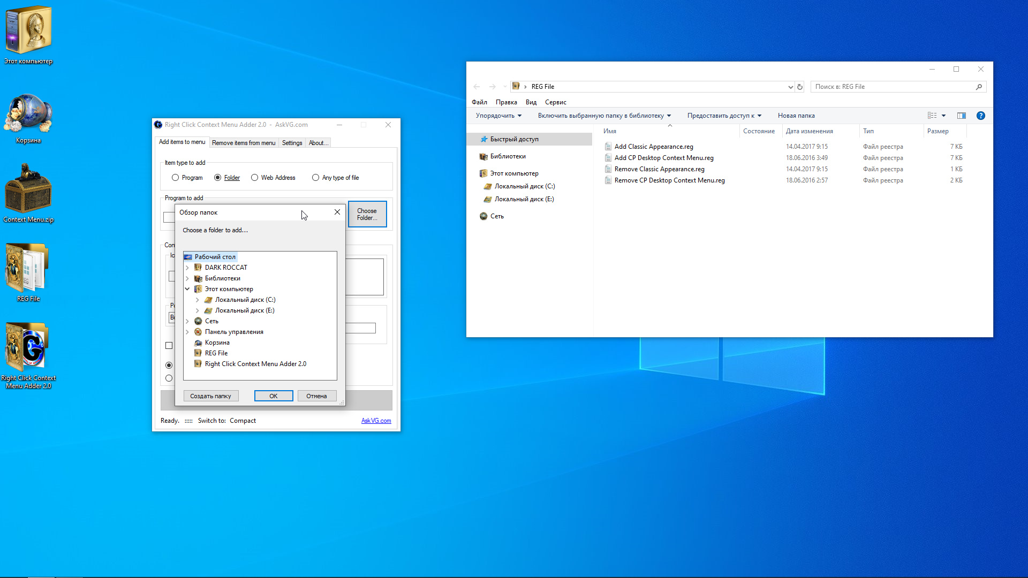Collapse Этот компьютер in folder tree

(187, 289)
